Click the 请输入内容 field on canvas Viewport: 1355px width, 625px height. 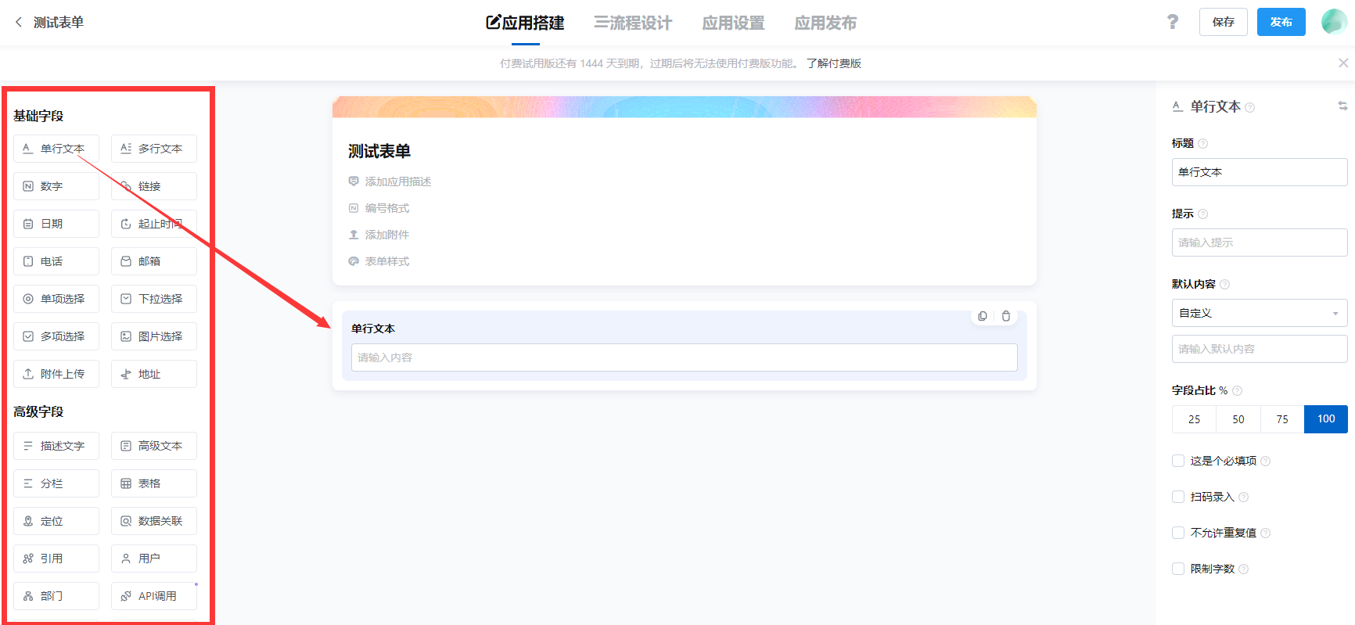tap(684, 357)
